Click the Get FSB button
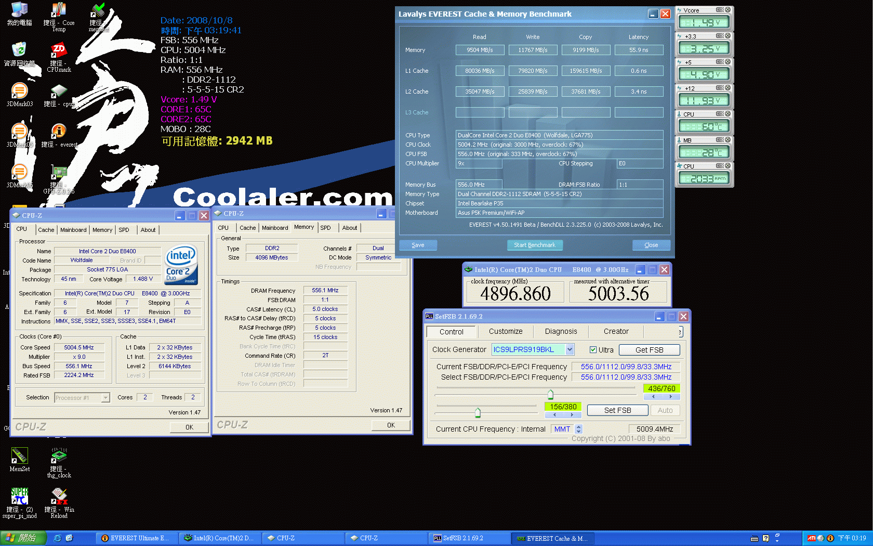Screen dimensions: 873x546 point(650,350)
